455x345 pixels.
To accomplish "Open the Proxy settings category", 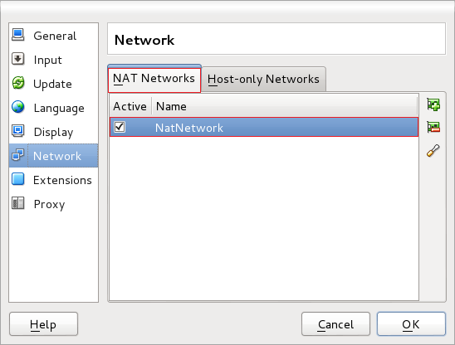I will 53,204.
